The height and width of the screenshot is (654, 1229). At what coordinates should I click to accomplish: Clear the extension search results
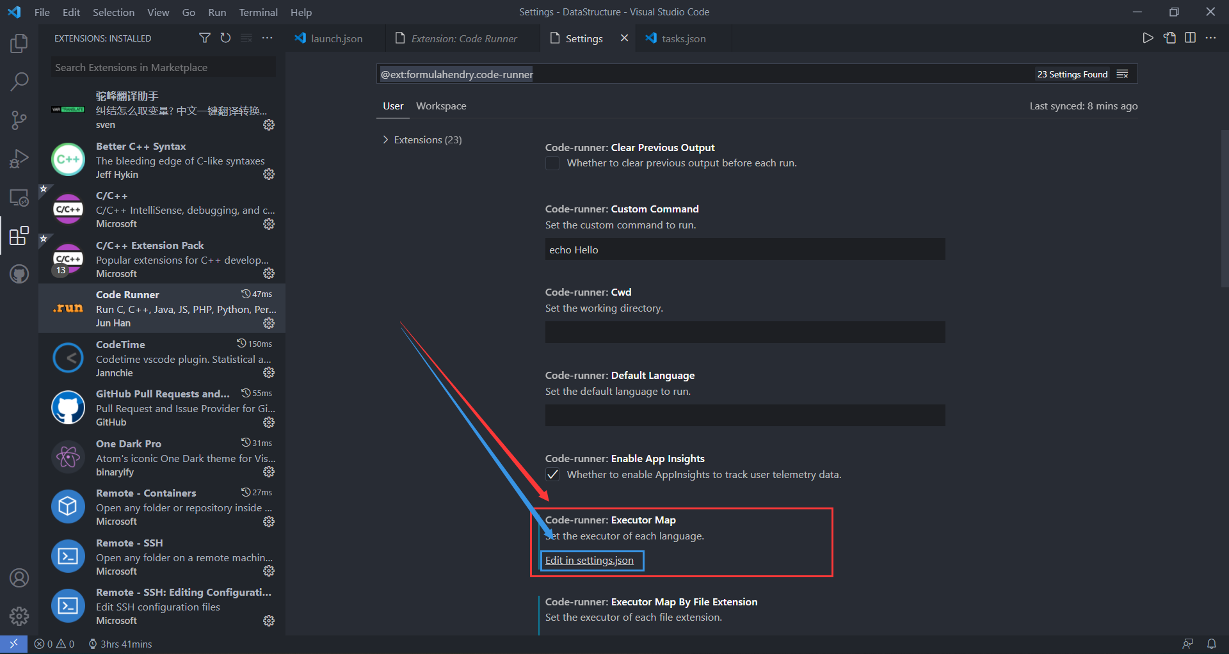246,38
